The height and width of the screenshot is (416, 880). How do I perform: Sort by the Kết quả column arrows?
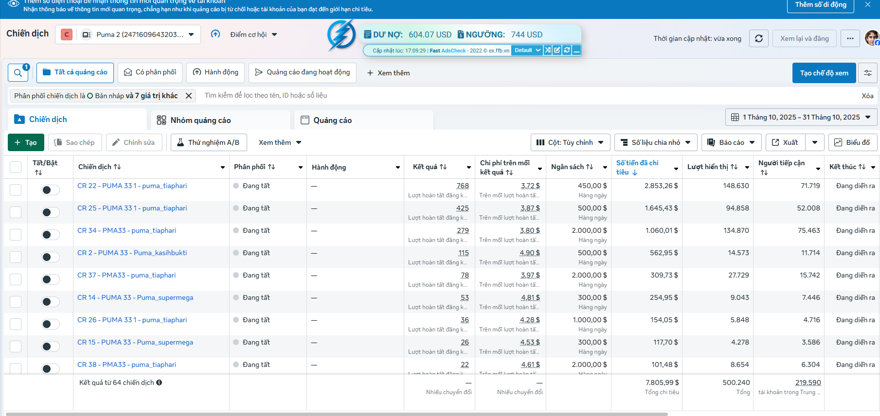click(x=443, y=167)
